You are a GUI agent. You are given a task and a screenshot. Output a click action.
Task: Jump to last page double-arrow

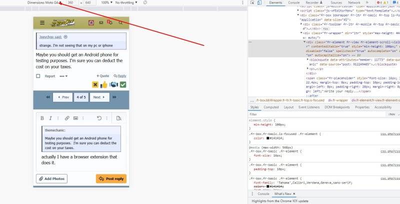pyautogui.click(x=114, y=97)
